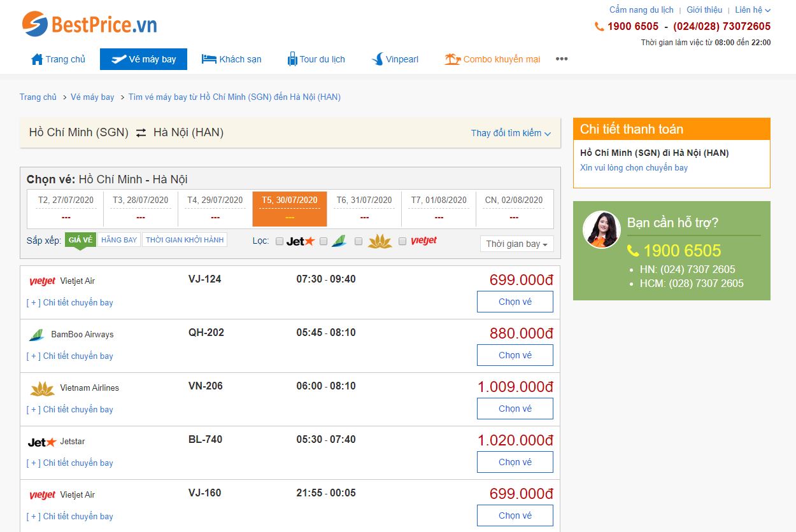The height and width of the screenshot is (532, 796).
Task: Expand Thay đổi tìm kiếm search options
Action: click(x=511, y=133)
